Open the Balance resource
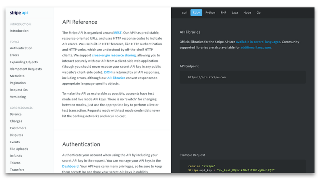This screenshot has width=320, height=182. tap(16, 114)
